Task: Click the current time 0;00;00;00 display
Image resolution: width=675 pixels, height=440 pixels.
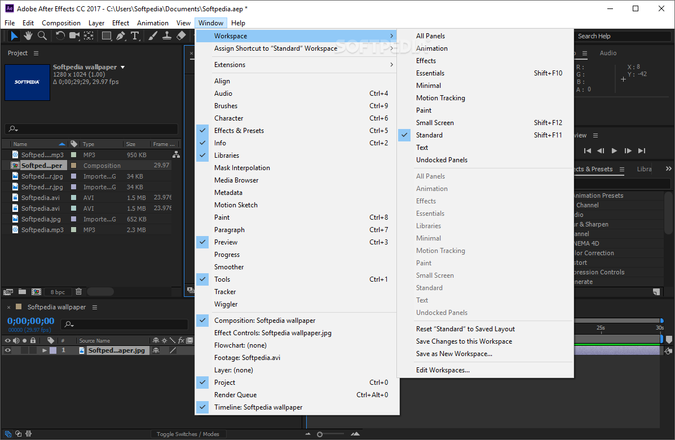Action: click(31, 321)
